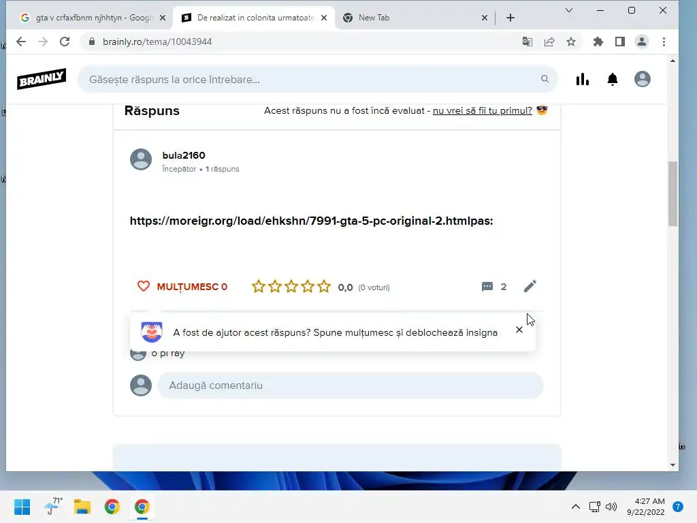Close the Google search tab
Viewport: 697px width, 523px height.
point(163,18)
